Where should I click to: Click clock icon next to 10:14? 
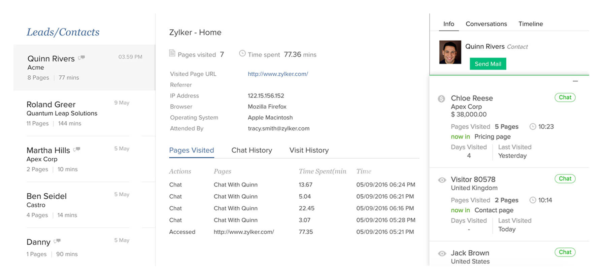[x=533, y=200]
